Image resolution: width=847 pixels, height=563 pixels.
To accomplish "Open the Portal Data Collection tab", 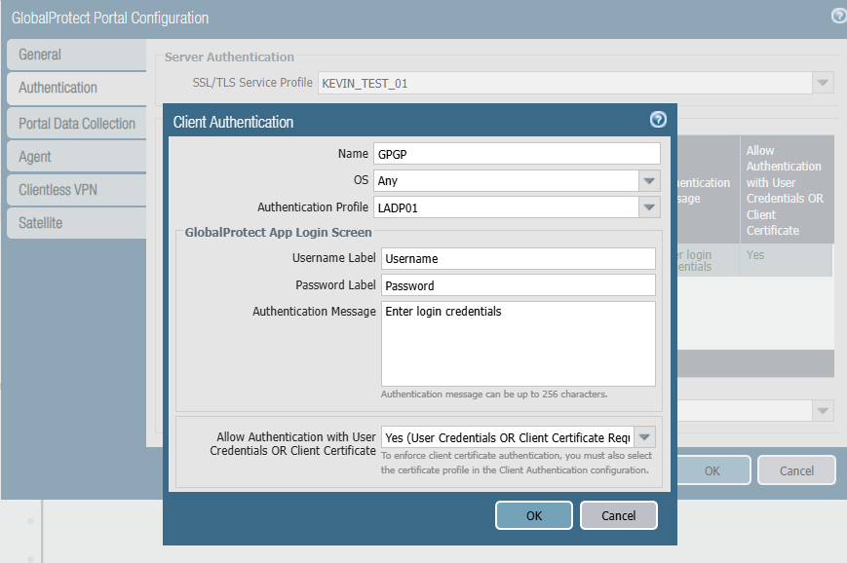I will pos(77,124).
